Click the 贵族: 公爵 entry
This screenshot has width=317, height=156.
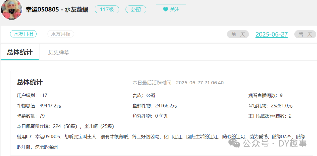point(144,95)
